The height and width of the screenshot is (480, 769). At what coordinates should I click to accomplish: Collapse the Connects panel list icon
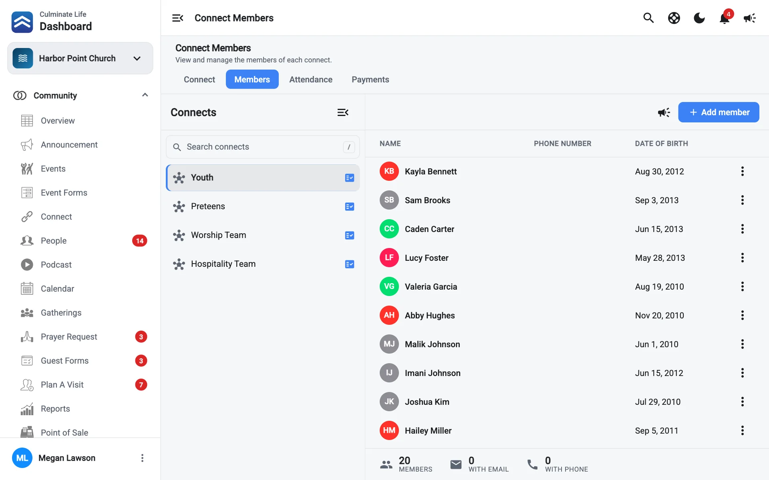point(343,112)
